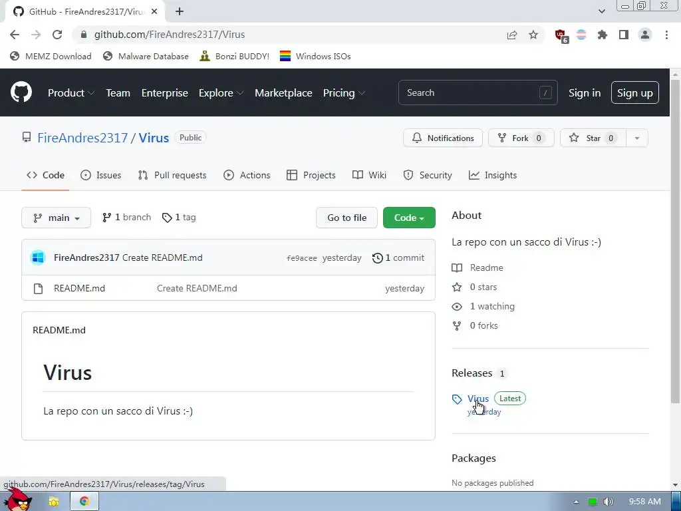View the 1 branch link
The width and height of the screenshot is (681, 511).
click(126, 218)
